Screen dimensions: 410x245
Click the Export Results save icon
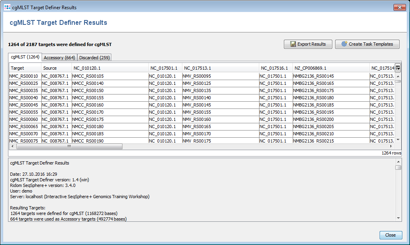tap(293, 44)
